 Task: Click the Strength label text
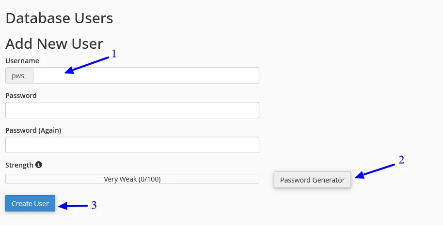19,165
